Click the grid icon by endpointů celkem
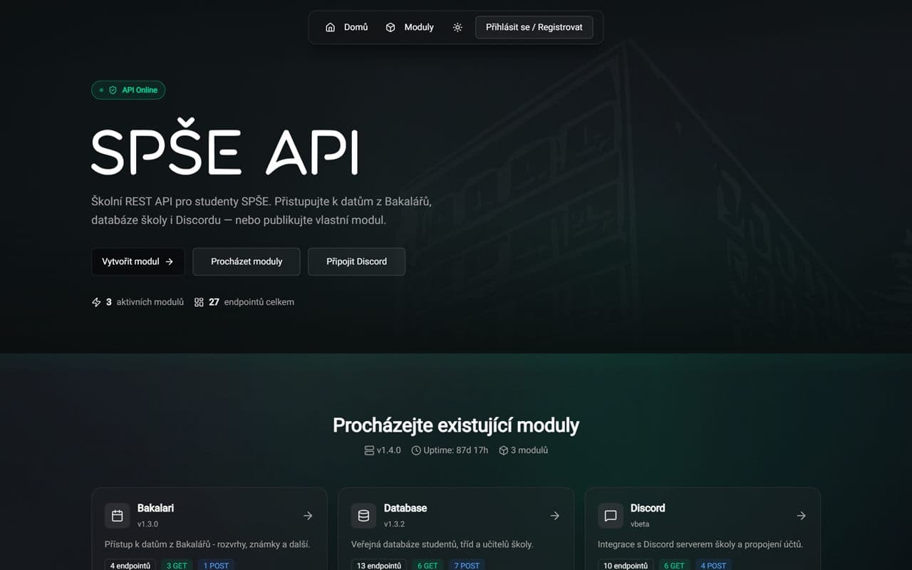912x570 pixels. point(199,302)
